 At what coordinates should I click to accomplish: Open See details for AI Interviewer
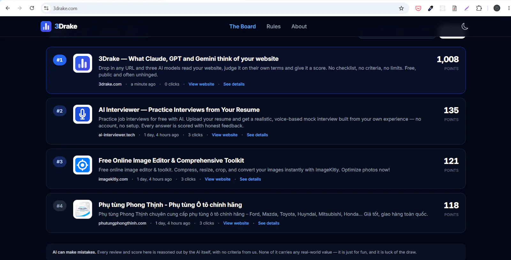coord(257,135)
